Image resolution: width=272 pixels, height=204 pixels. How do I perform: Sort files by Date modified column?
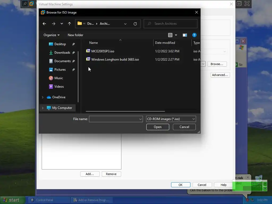[165, 43]
